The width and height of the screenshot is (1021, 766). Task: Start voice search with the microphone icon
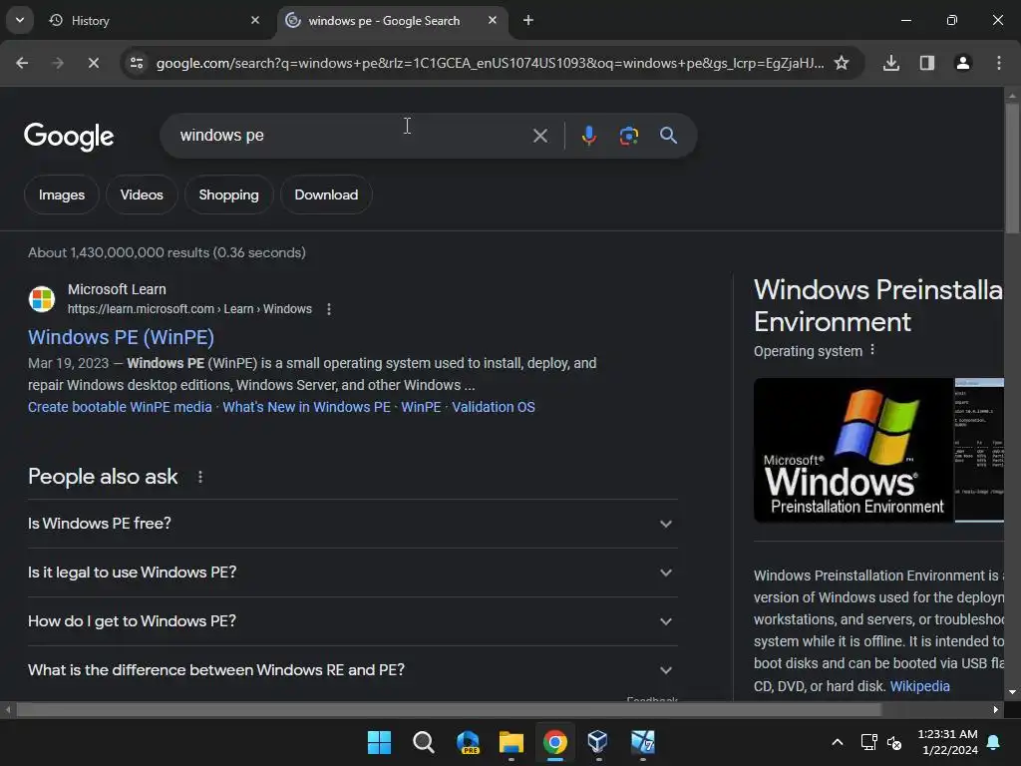[588, 136]
